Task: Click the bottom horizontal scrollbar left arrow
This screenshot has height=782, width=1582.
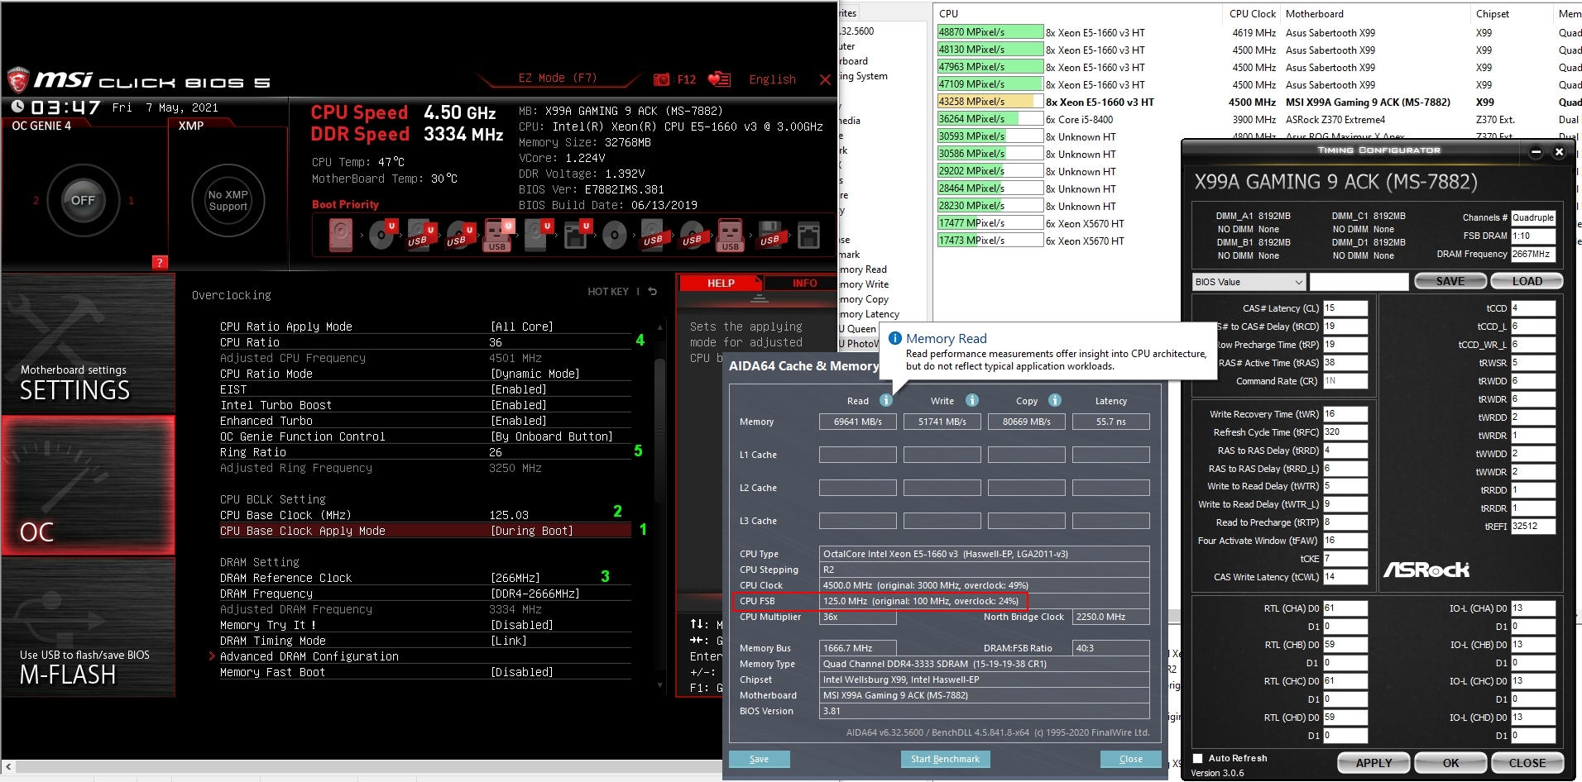Action: click(x=8, y=767)
